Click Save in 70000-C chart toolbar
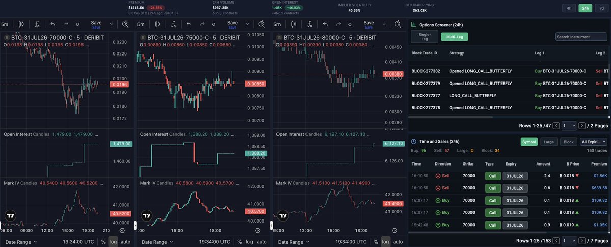The height and width of the screenshot is (247, 611). point(96,24)
